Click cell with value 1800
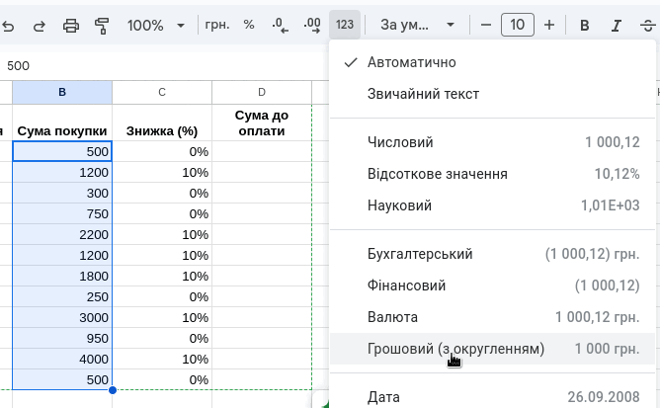The height and width of the screenshot is (408, 660). [x=62, y=277]
